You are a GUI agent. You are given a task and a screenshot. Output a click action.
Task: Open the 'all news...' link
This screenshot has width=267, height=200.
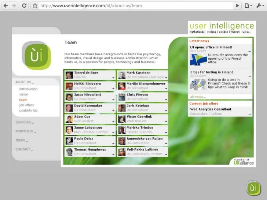click(x=198, y=97)
